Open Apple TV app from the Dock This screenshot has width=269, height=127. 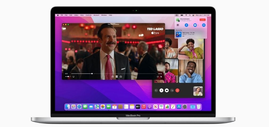(138, 107)
